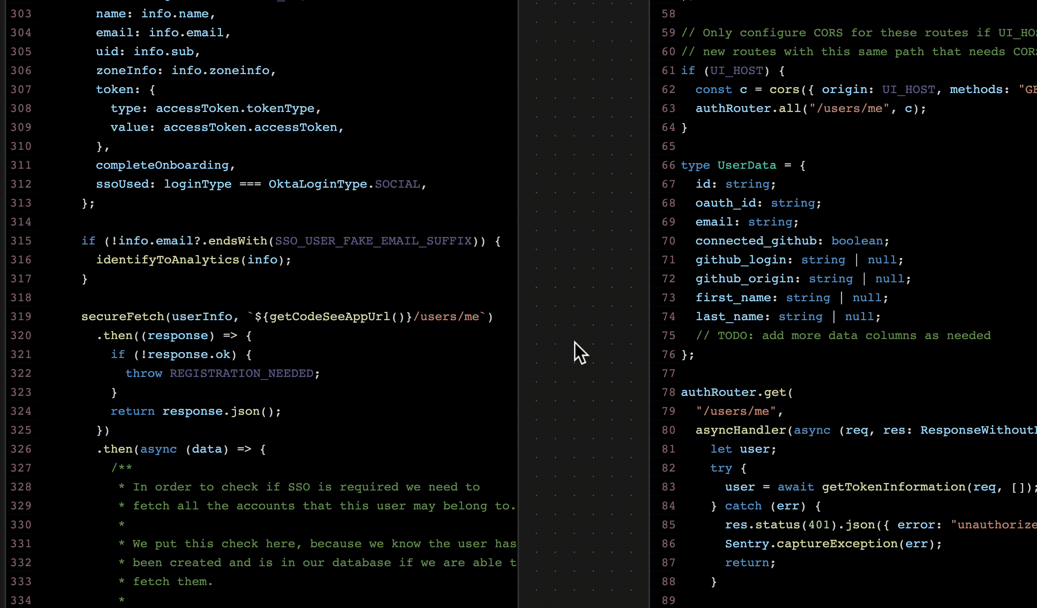The image size is (1037, 608).
Task: Click line number 318 in the left pane
Action: [21, 297]
